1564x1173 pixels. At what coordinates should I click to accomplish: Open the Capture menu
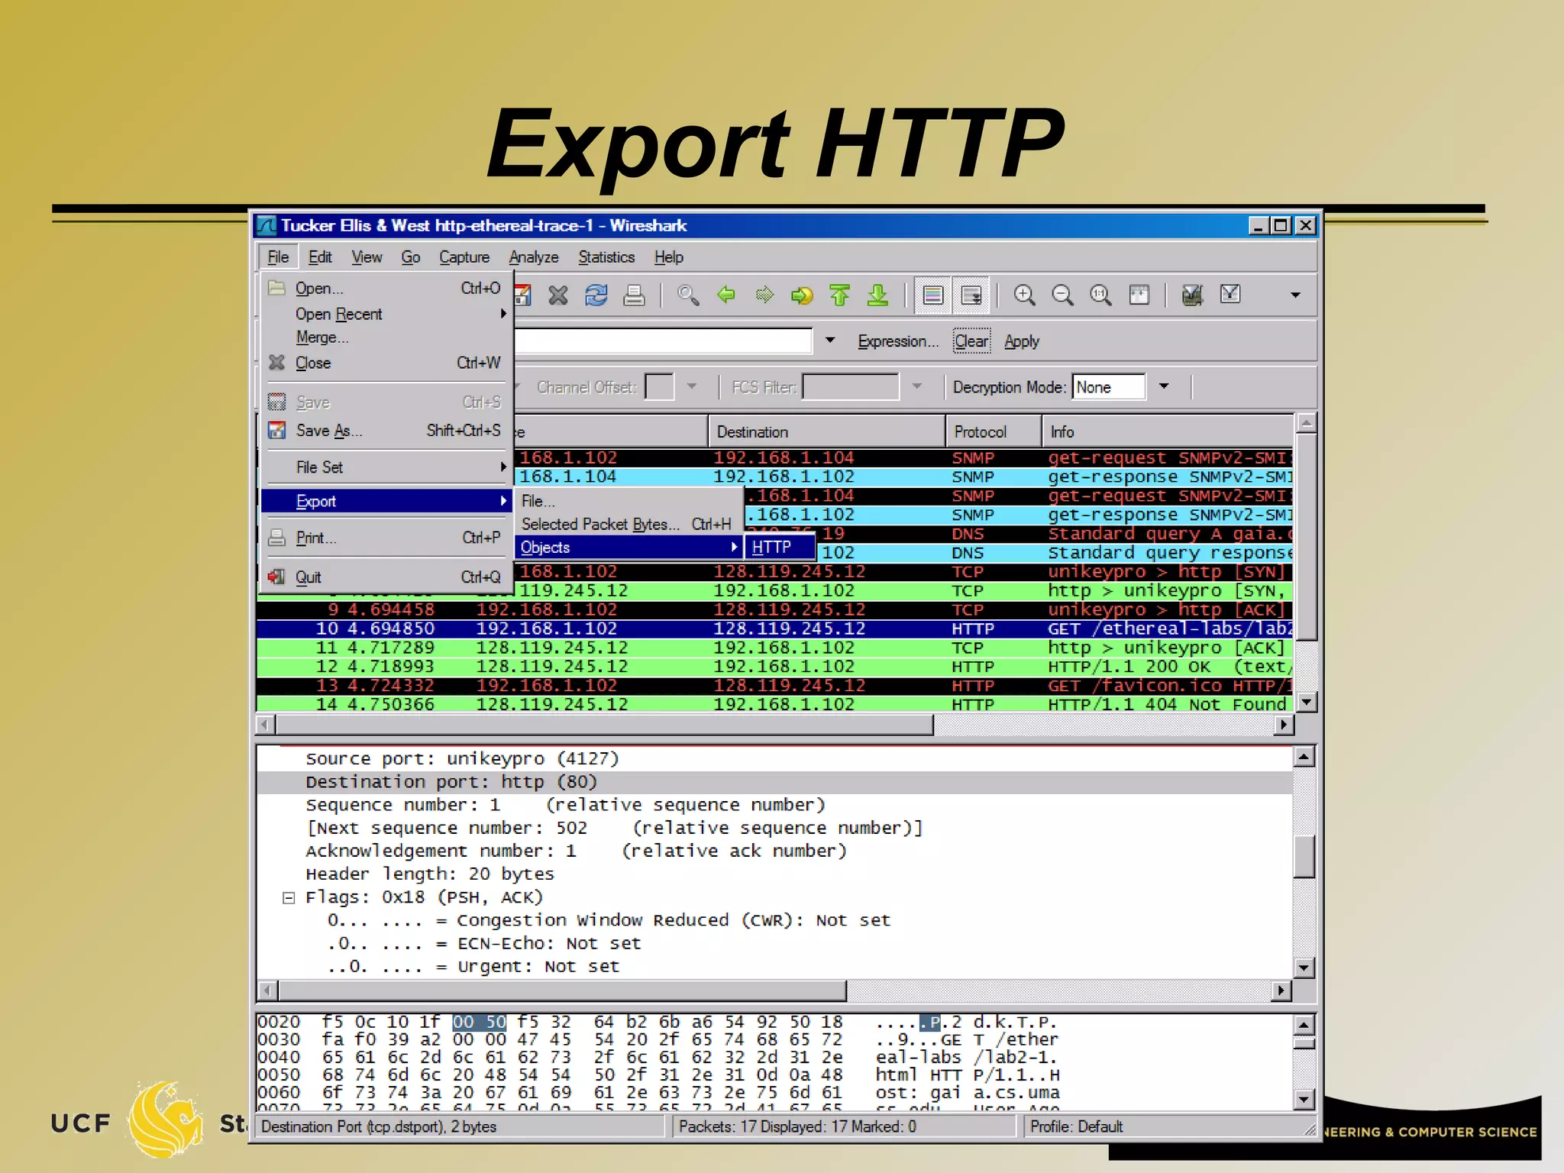(x=464, y=257)
